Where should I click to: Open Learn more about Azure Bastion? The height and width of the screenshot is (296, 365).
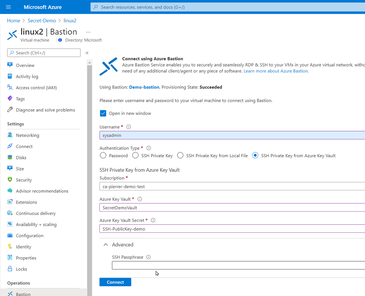click(276, 71)
